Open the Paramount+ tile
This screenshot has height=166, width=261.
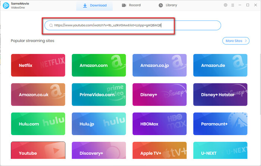(220, 124)
